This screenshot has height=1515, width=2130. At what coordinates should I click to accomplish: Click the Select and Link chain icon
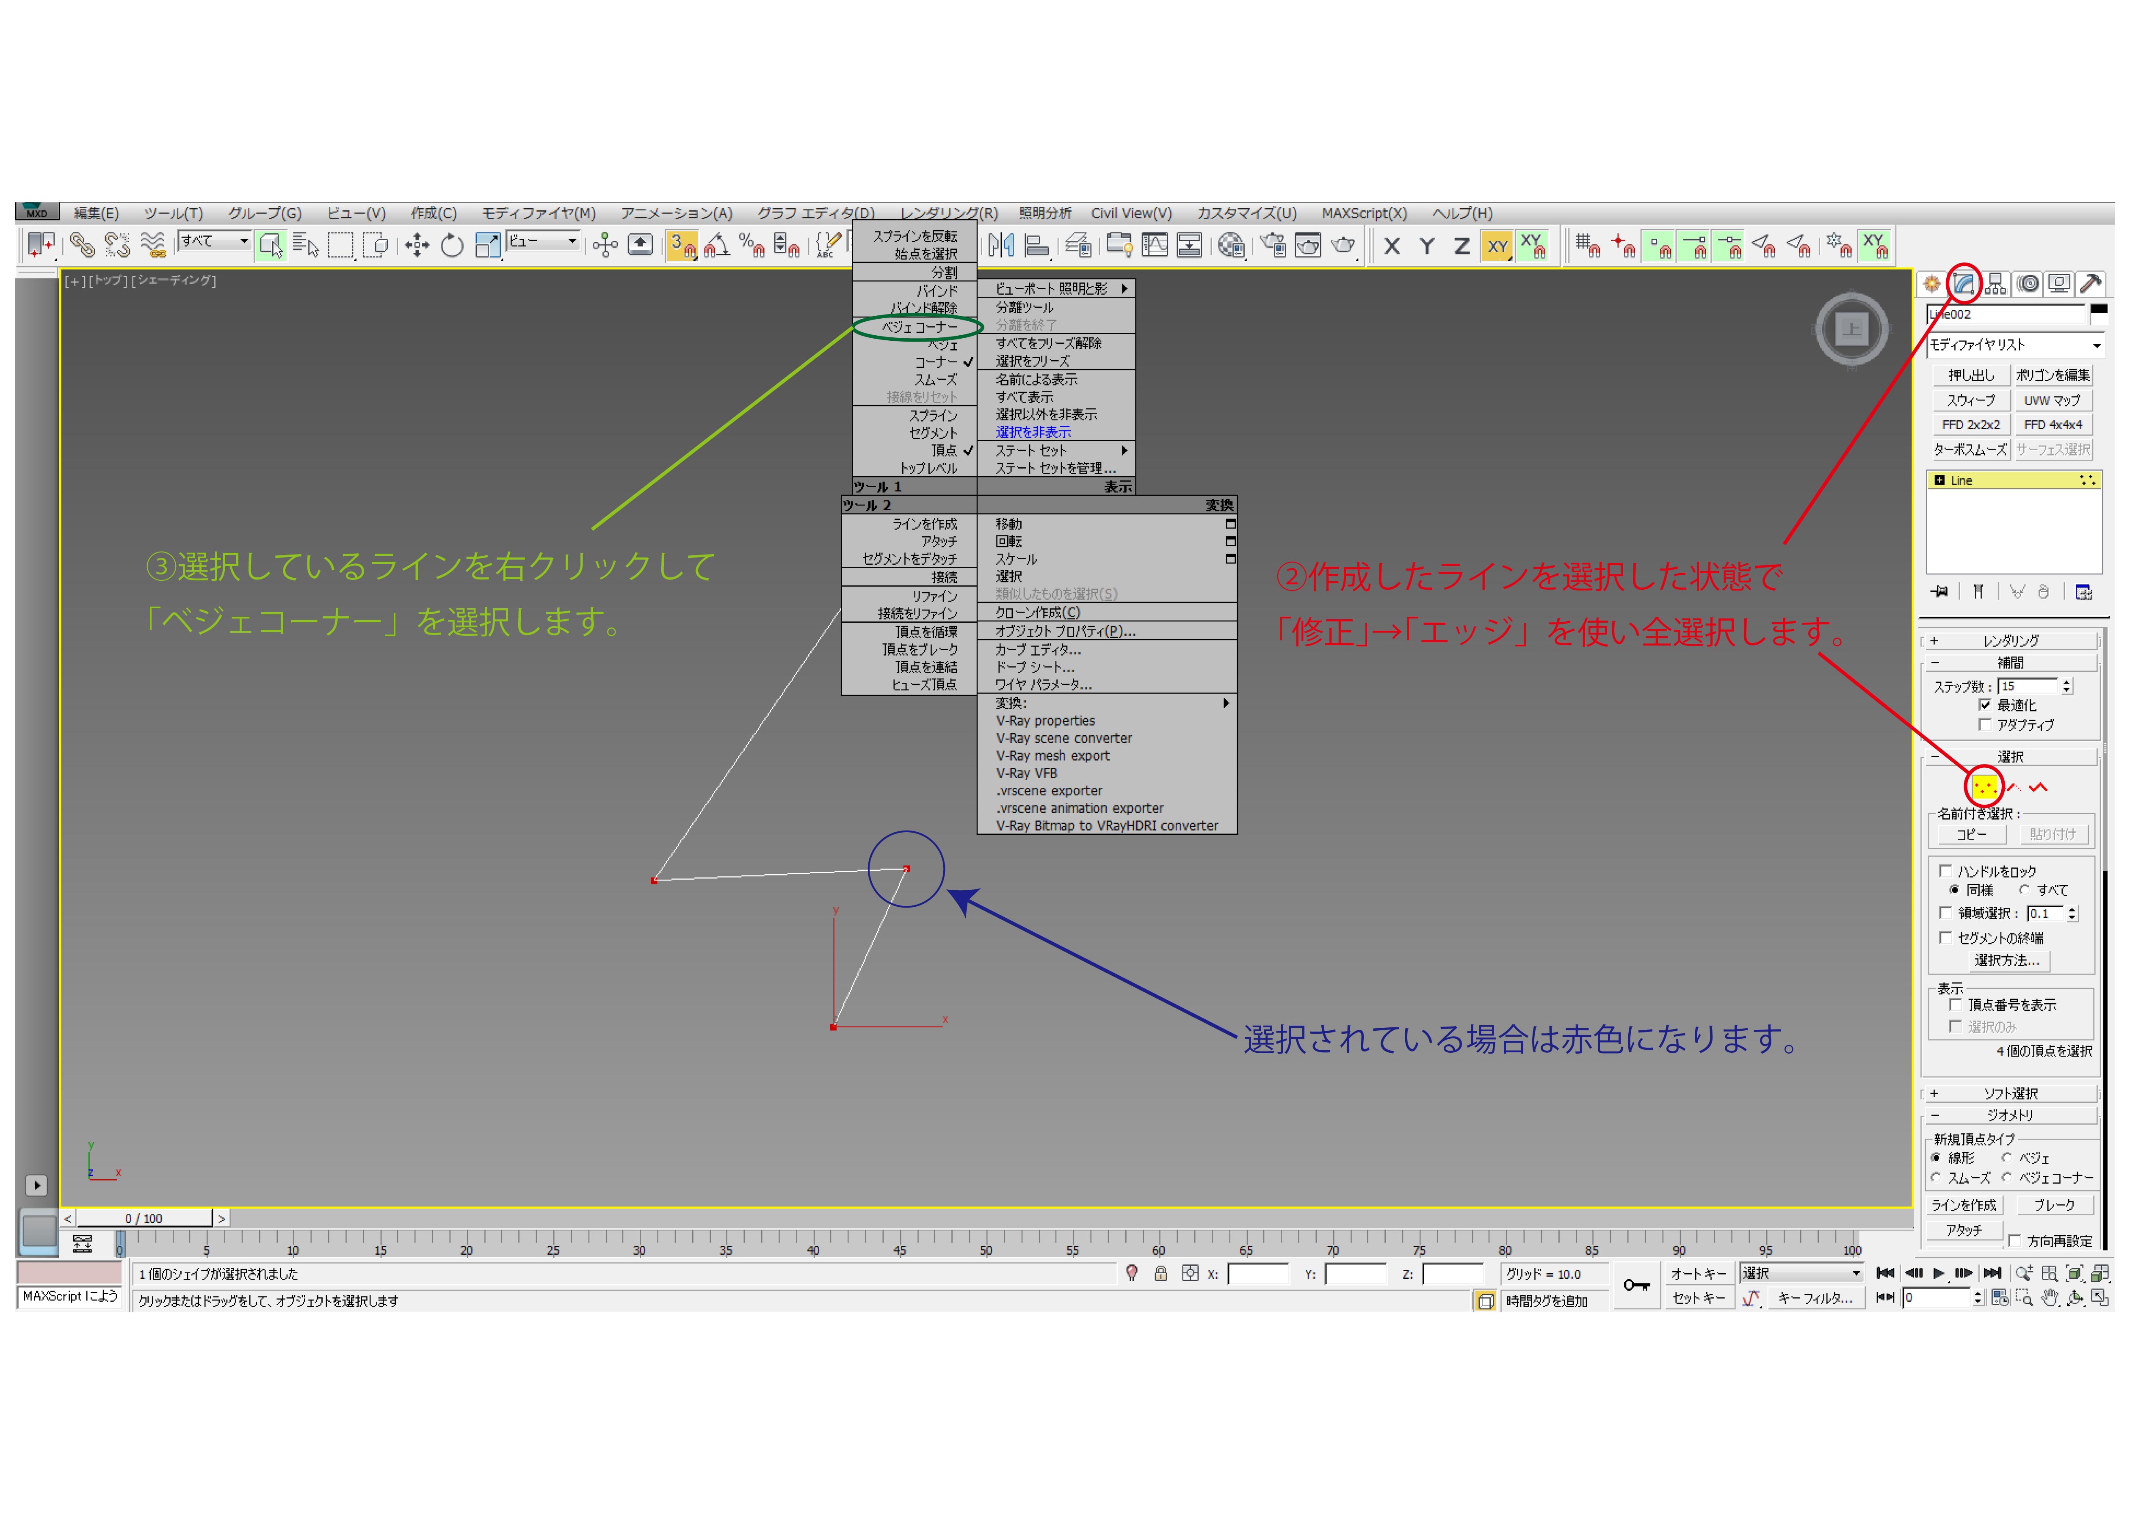(82, 246)
